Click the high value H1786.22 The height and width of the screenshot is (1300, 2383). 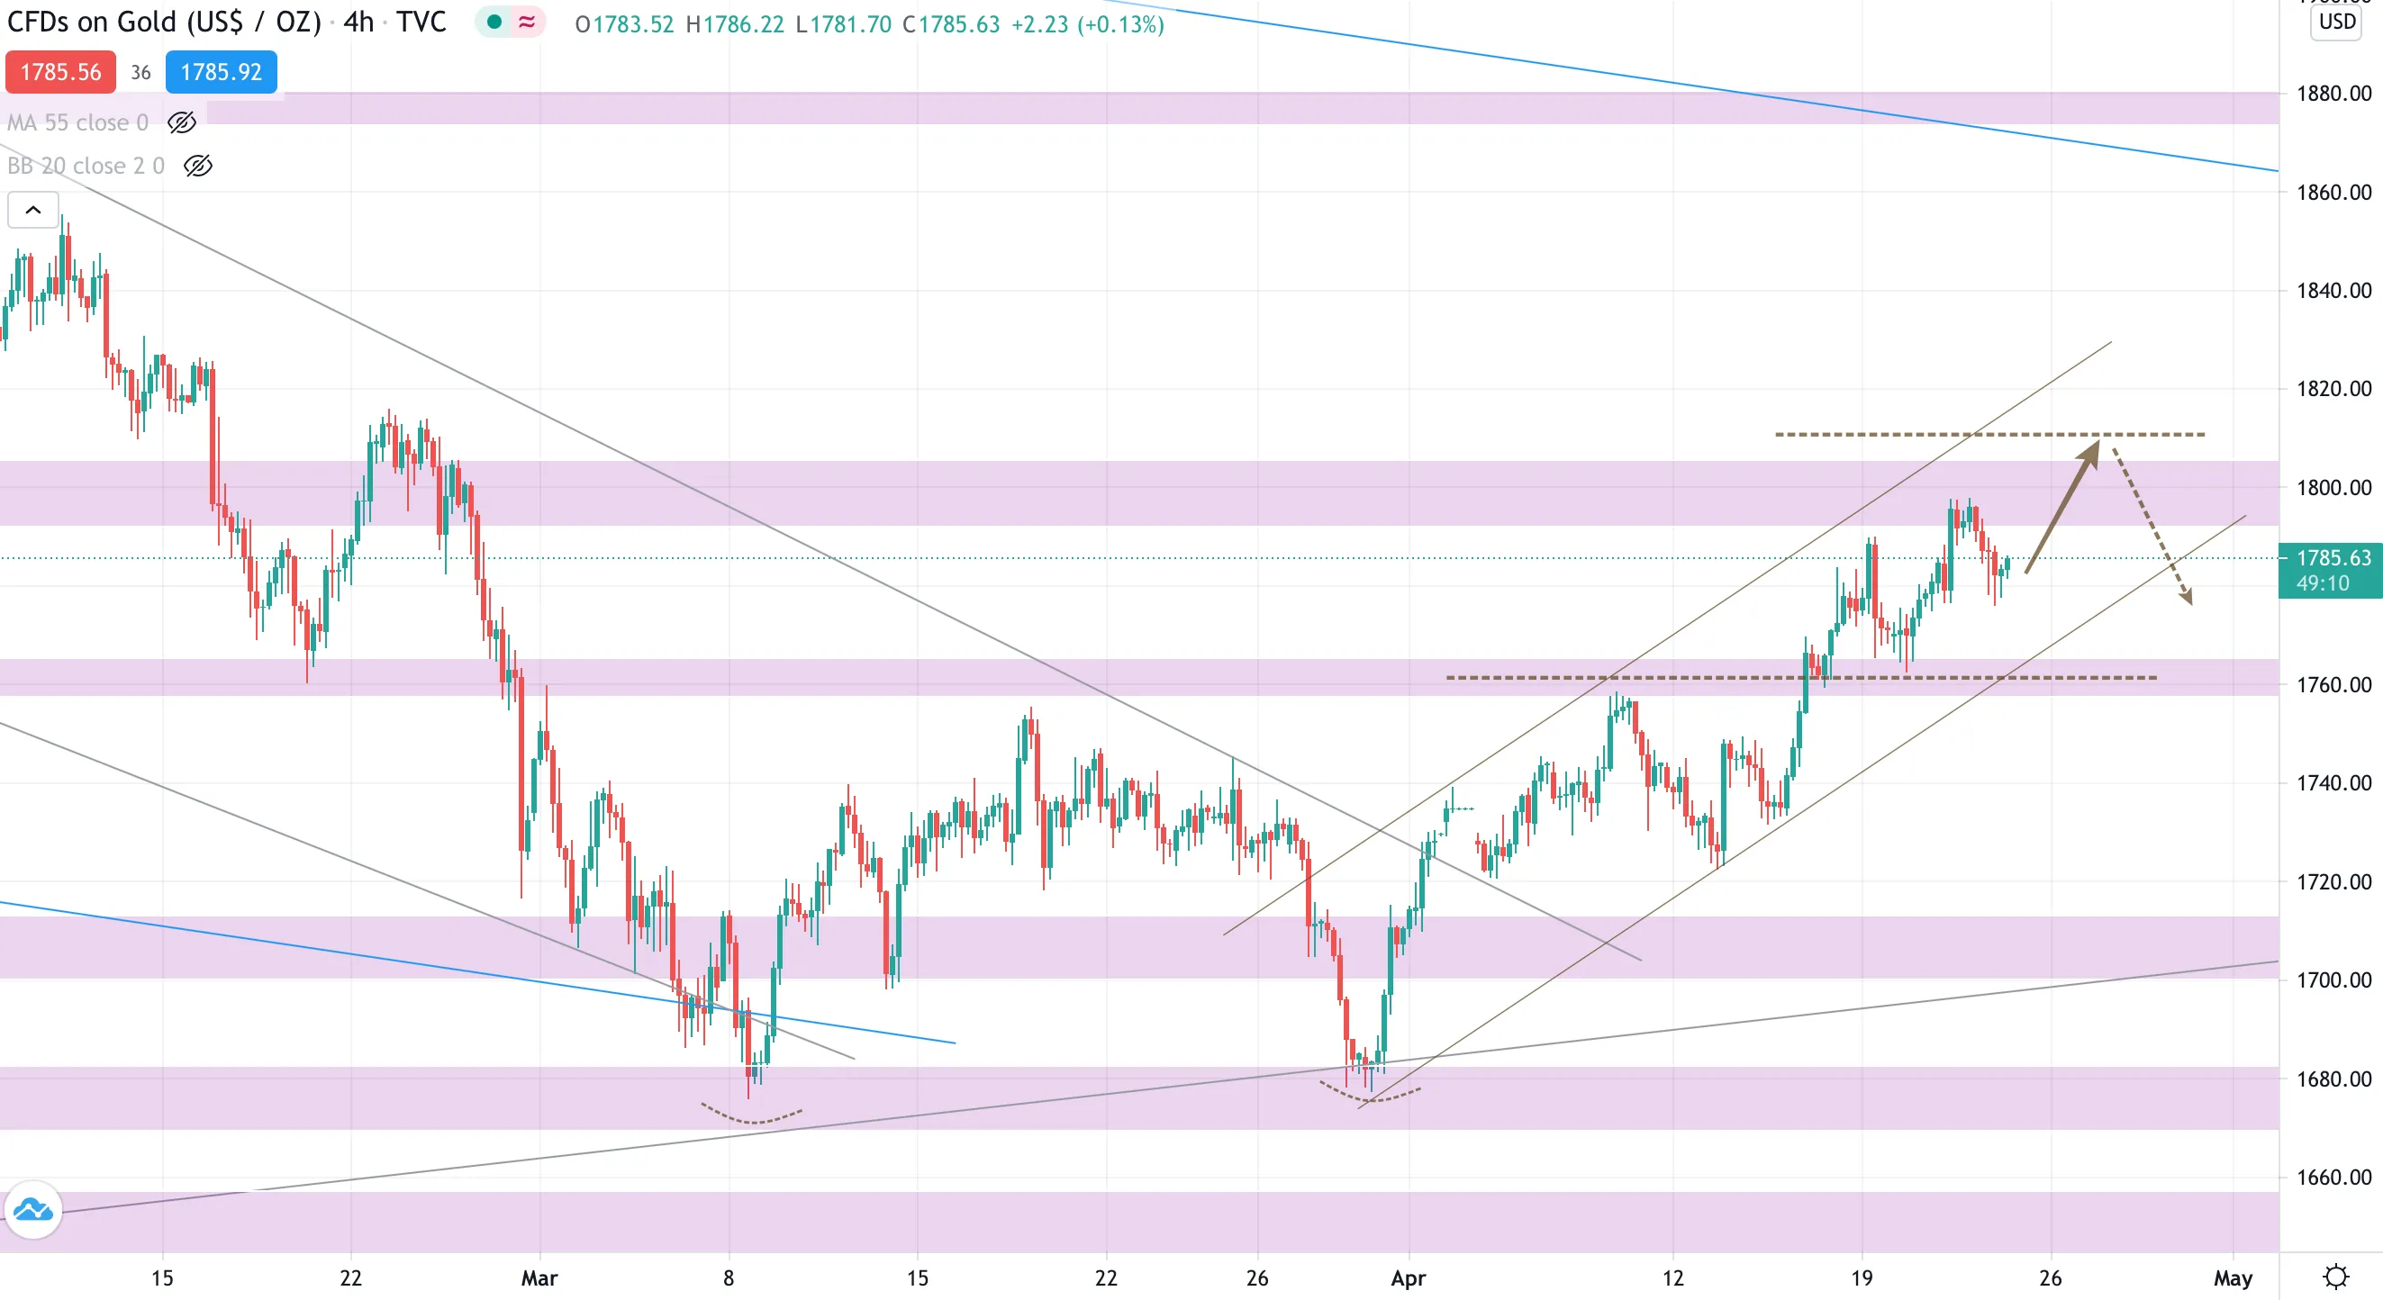(x=736, y=24)
